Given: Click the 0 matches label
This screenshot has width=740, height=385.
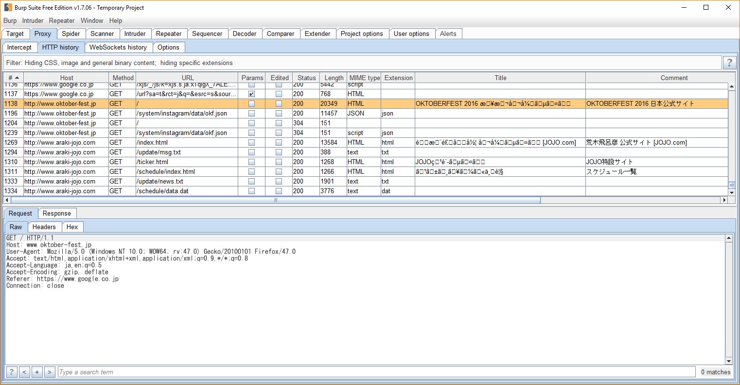Looking at the screenshot, I should point(716,372).
